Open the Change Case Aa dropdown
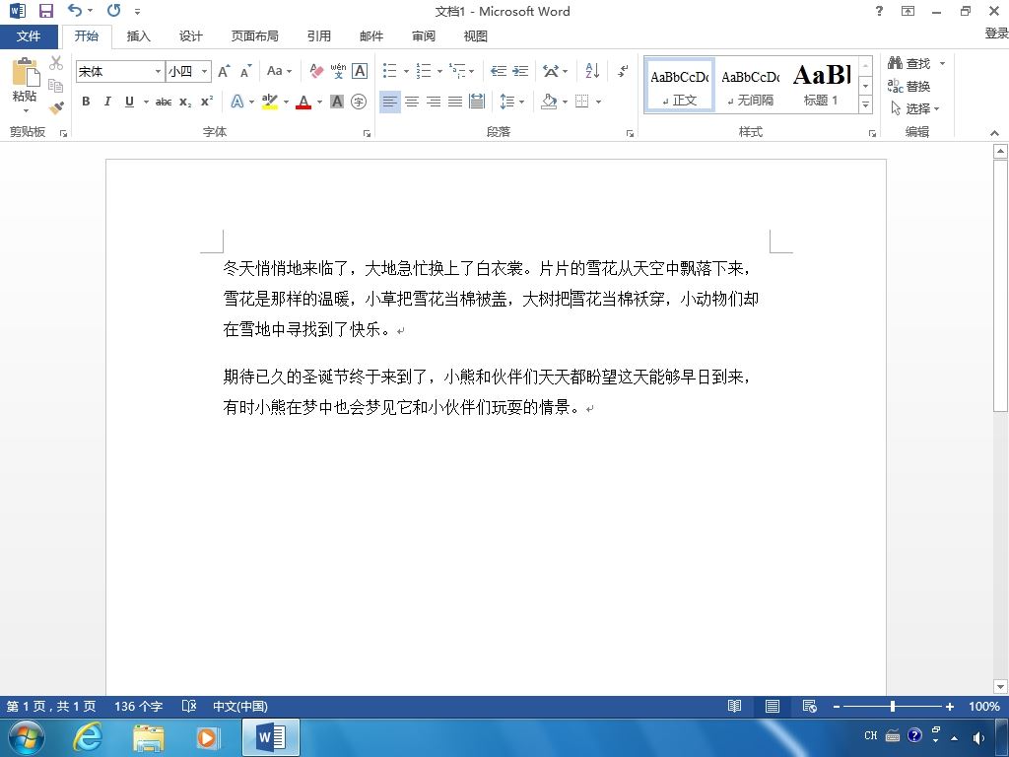The height and width of the screenshot is (757, 1009). (279, 71)
